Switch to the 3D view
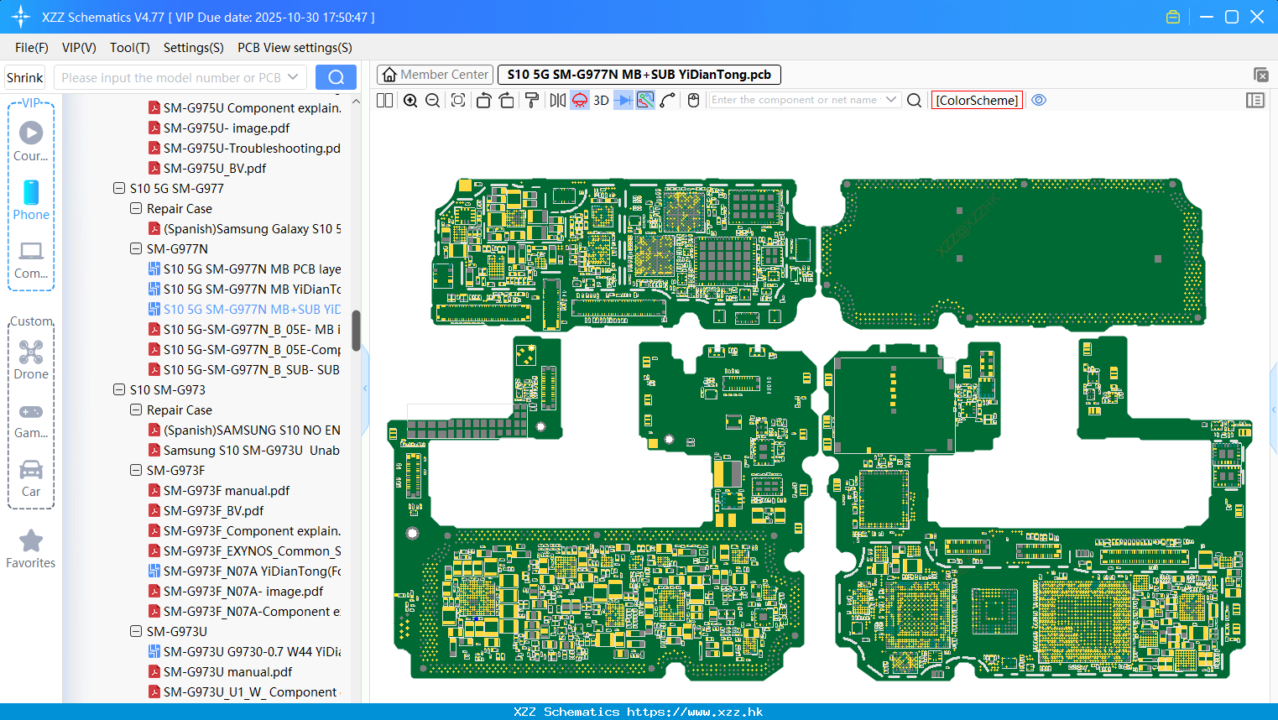1278x720 pixels. pyautogui.click(x=601, y=100)
